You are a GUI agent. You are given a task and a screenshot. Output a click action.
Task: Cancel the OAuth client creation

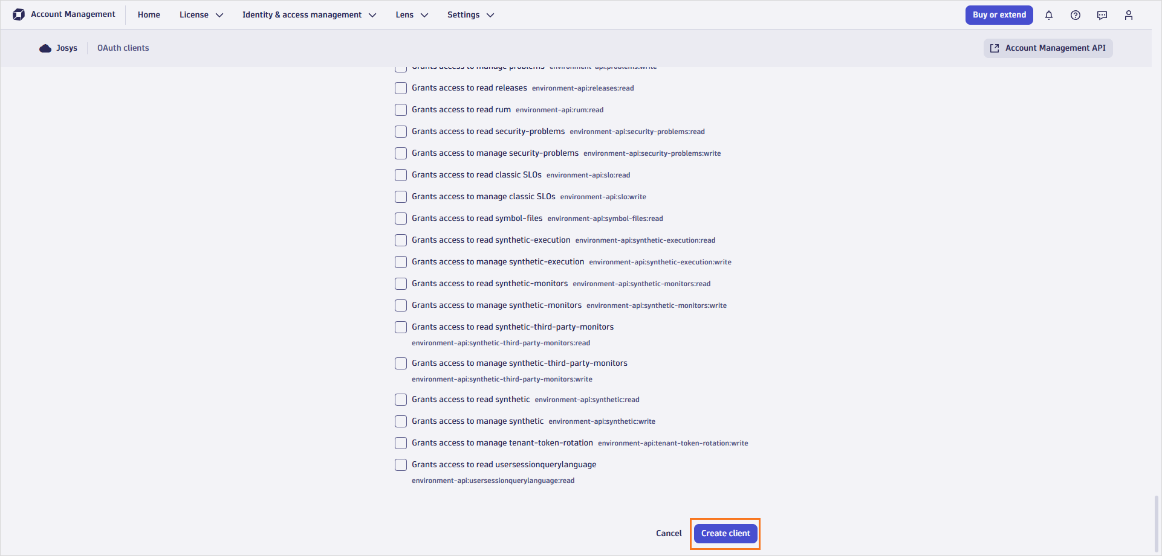pos(669,534)
